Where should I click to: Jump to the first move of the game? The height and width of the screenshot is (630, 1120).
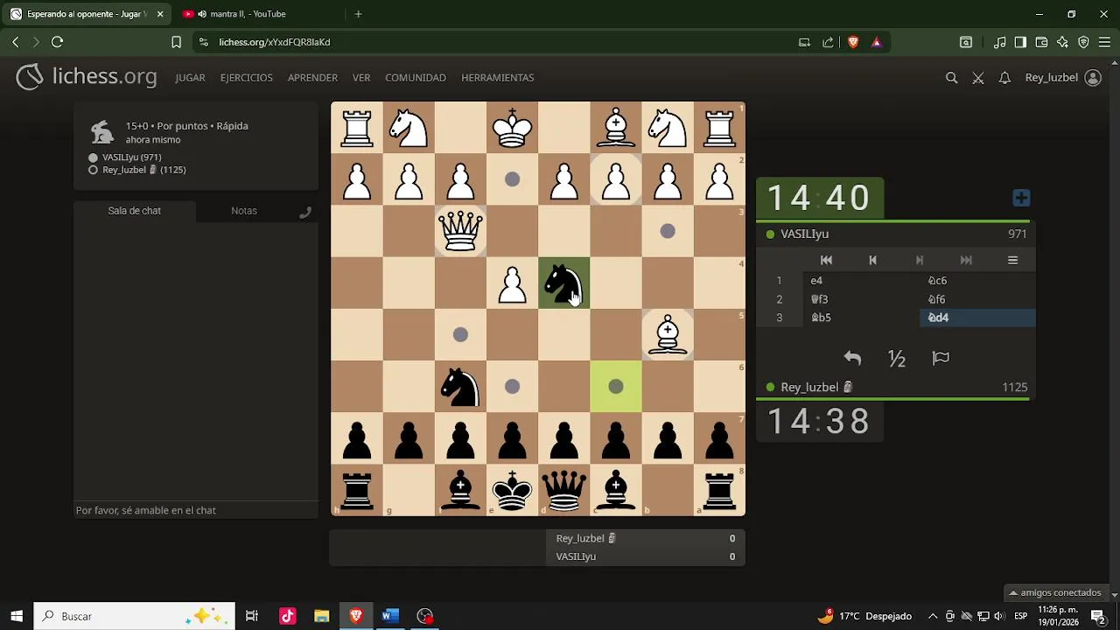pos(826,260)
